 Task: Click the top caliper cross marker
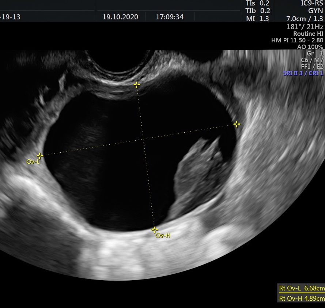[137, 85]
